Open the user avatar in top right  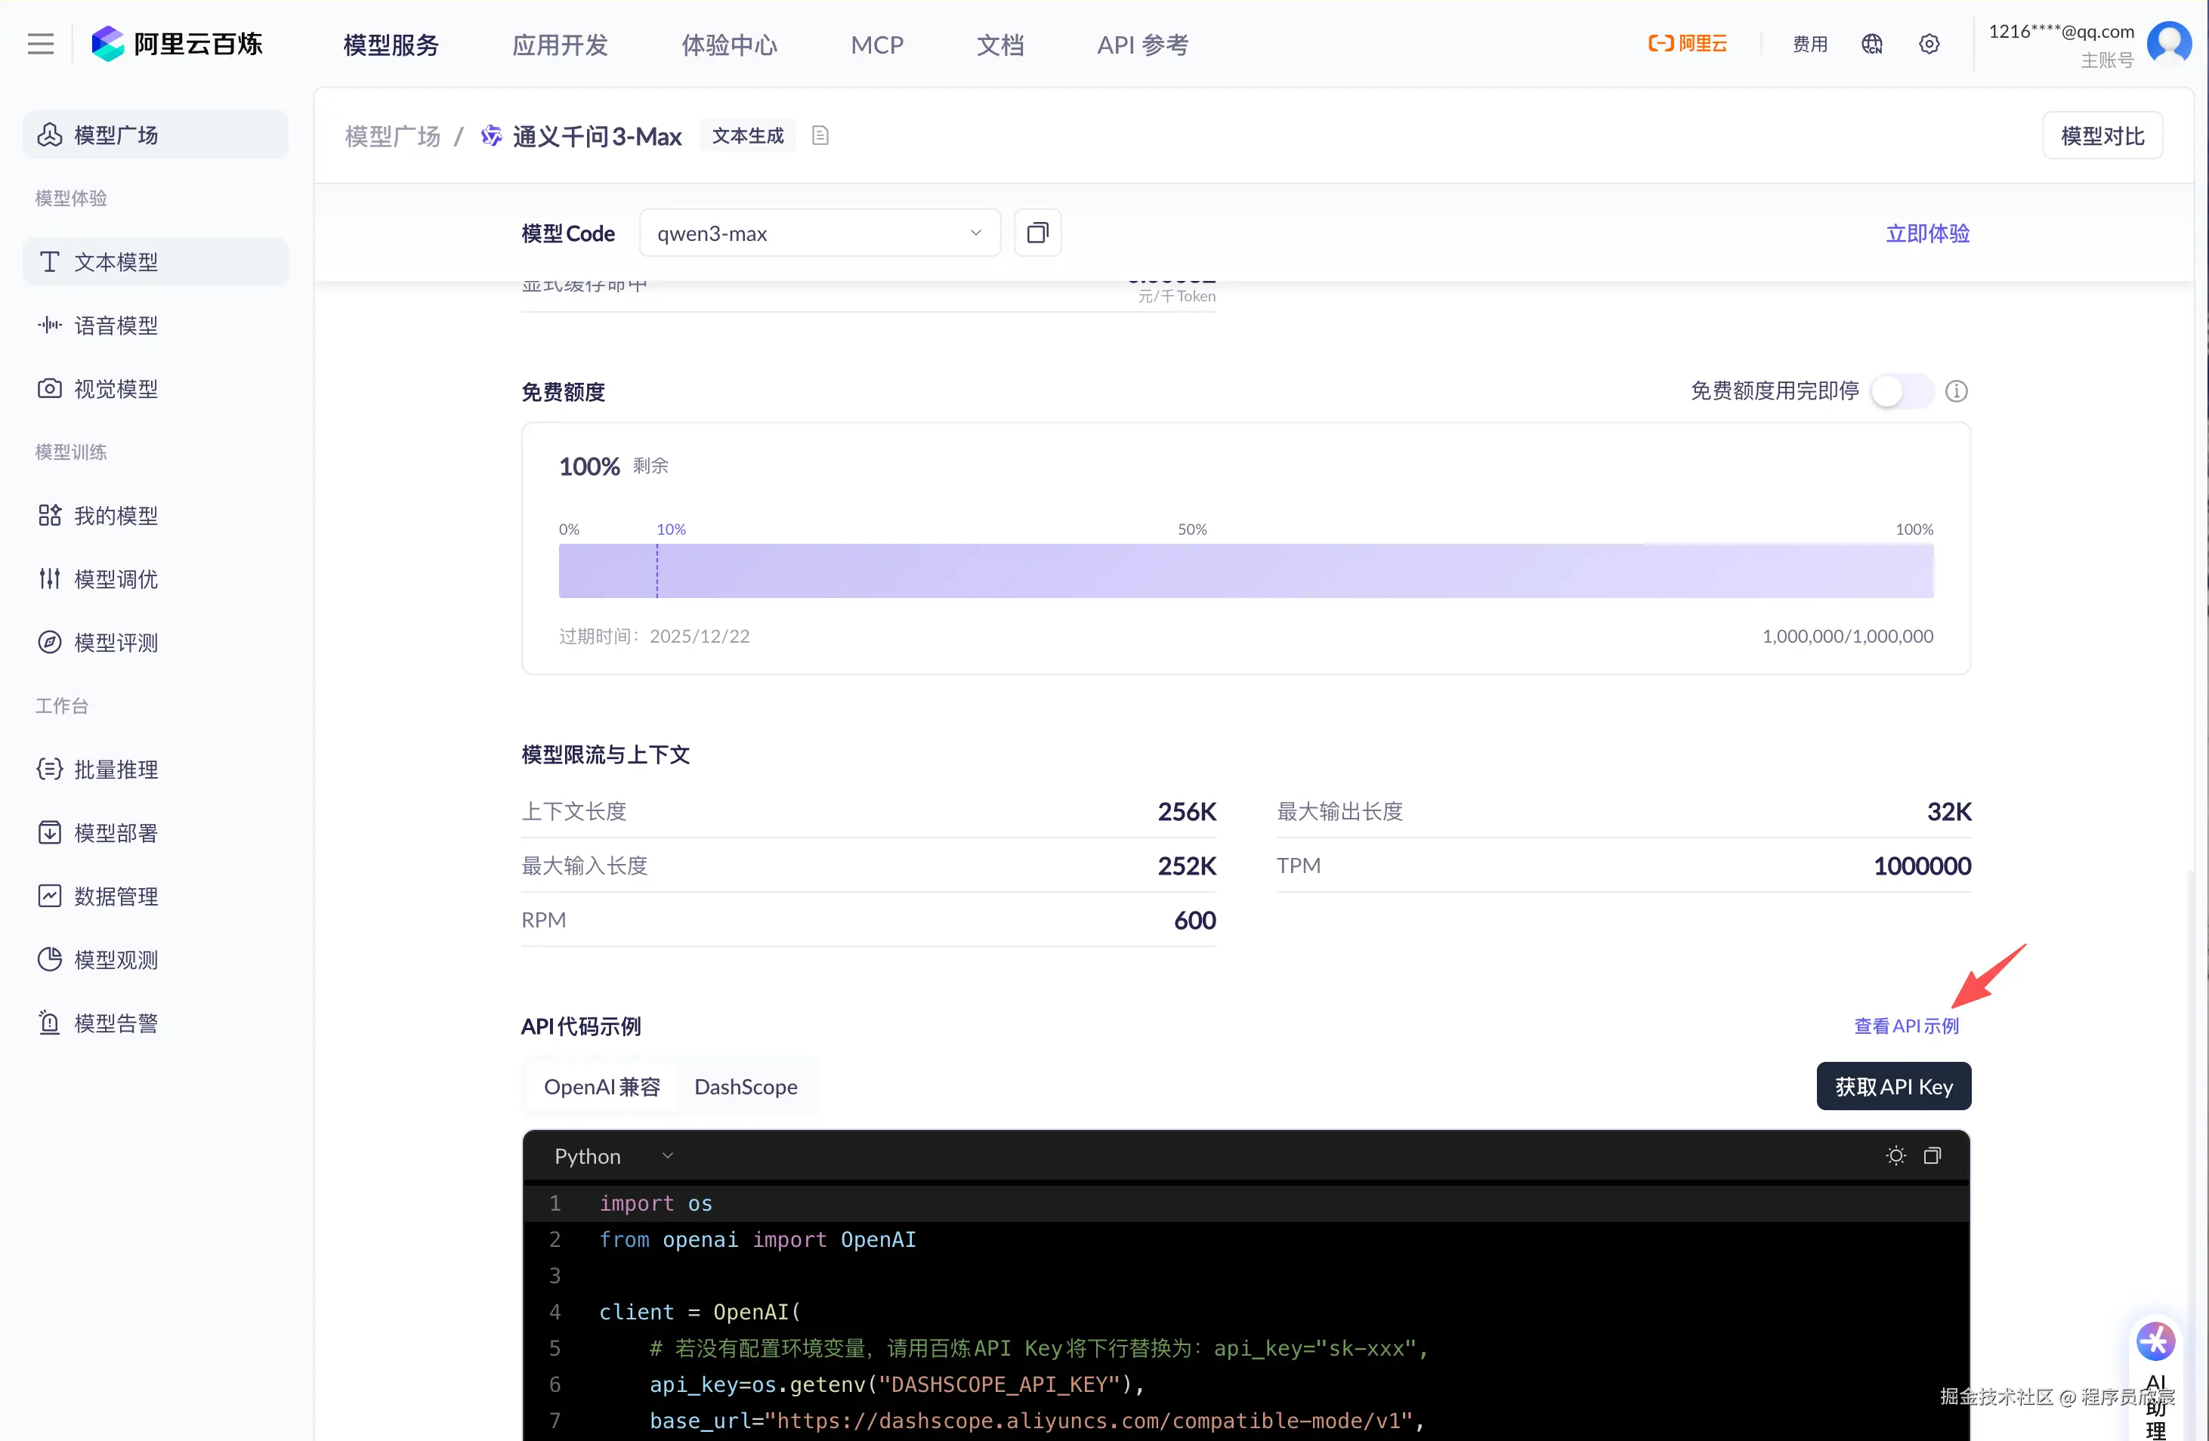pos(2168,44)
